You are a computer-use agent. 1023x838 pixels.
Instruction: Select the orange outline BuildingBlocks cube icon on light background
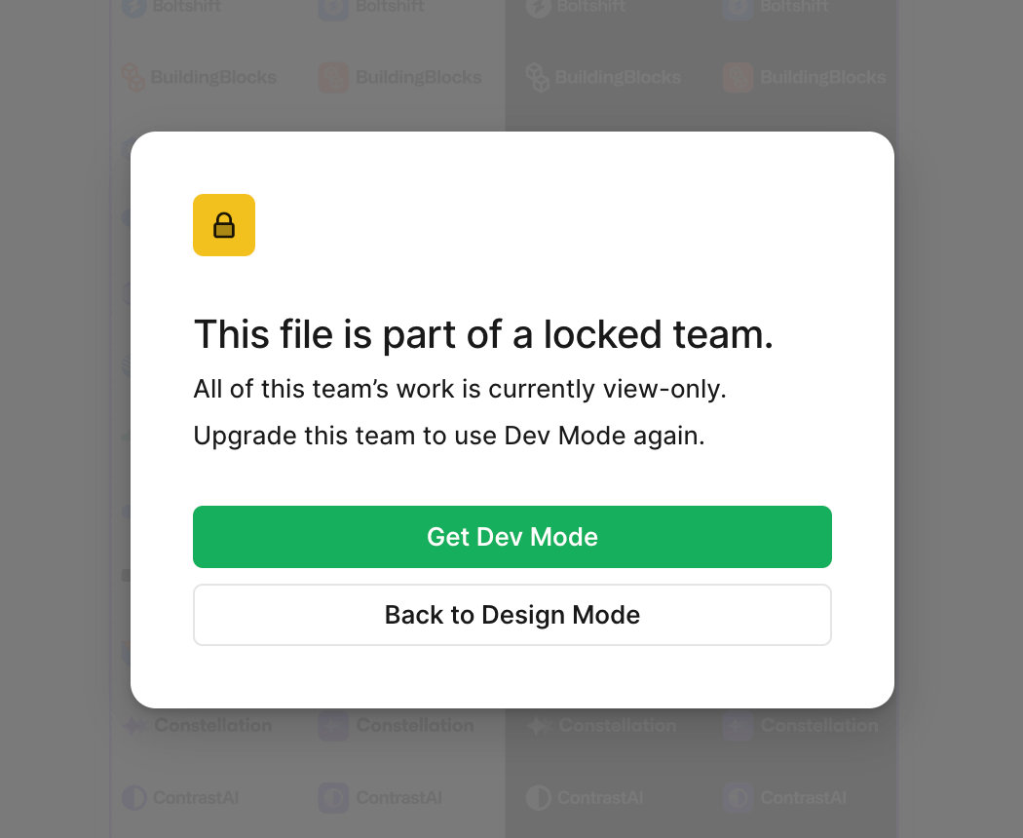coord(133,77)
